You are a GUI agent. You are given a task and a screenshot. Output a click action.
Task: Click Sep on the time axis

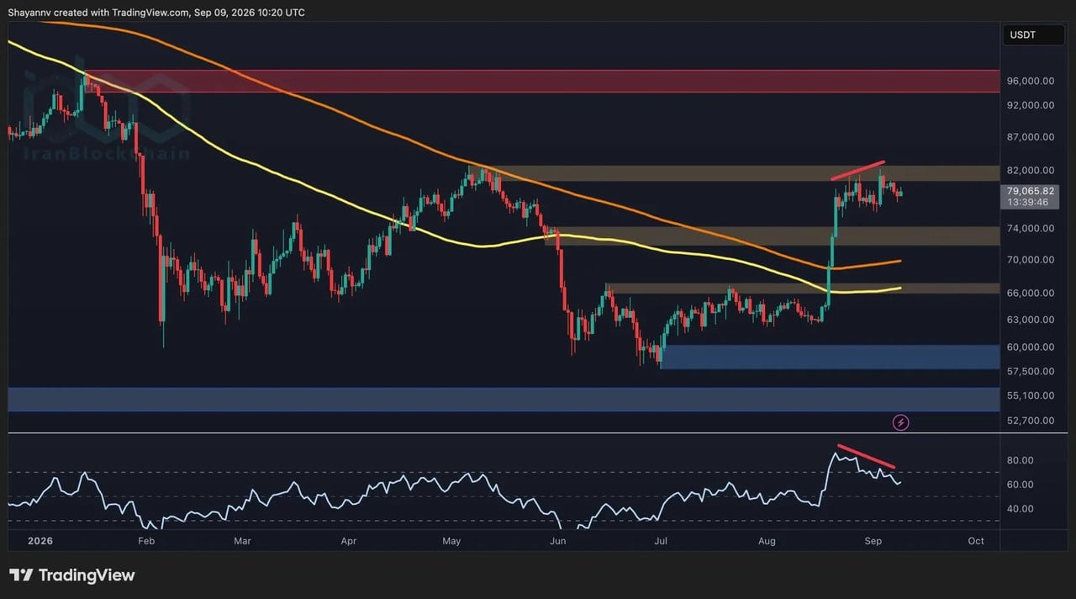pos(873,541)
